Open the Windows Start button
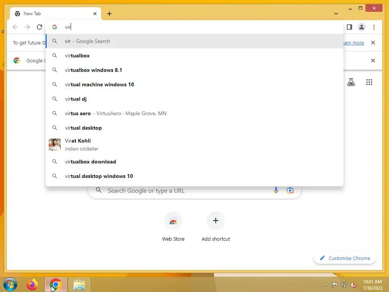 tap(10, 284)
